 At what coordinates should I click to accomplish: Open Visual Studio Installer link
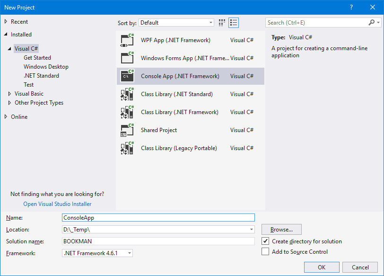point(57,204)
